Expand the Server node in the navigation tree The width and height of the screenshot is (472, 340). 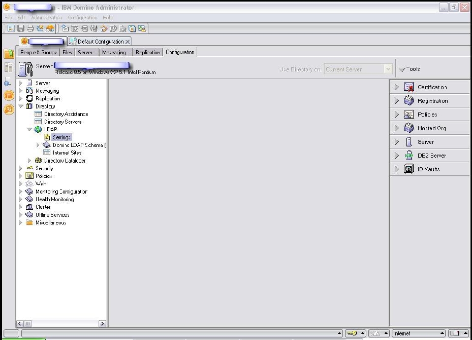20,83
